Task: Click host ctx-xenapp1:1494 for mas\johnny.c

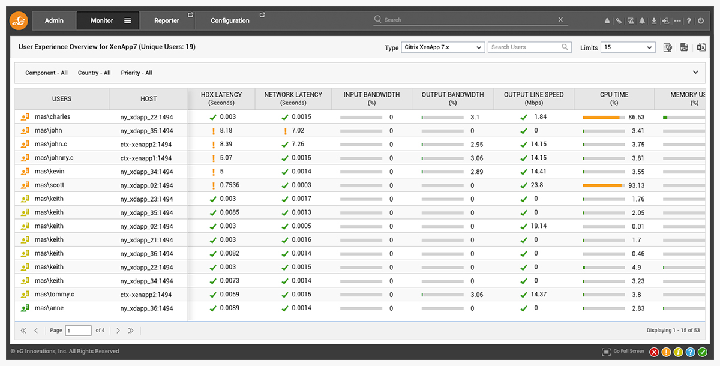Action: click(x=146, y=158)
